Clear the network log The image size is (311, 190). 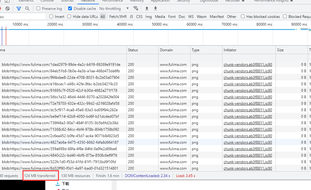[7, 9]
